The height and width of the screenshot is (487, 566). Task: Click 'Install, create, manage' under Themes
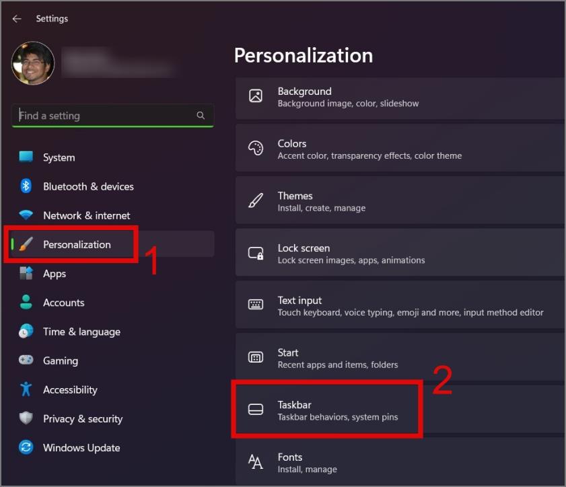[322, 208]
